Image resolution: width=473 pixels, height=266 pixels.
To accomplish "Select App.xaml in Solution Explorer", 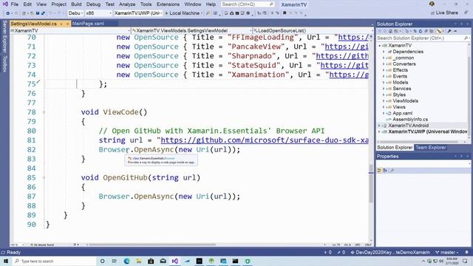I will click(402, 113).
